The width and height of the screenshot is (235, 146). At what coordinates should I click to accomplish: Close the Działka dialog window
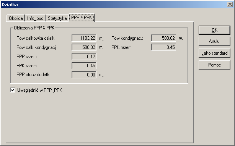tap(230, 5)
